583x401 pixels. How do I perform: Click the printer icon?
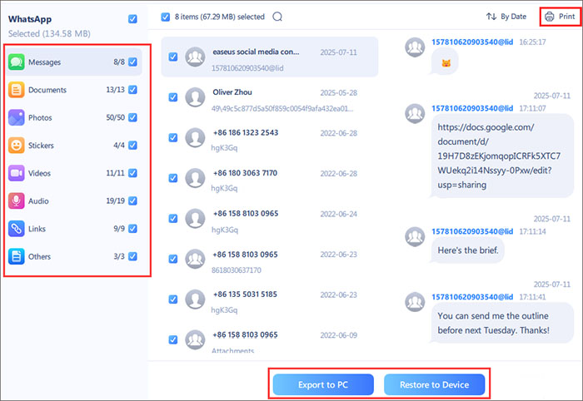point(549,17)
